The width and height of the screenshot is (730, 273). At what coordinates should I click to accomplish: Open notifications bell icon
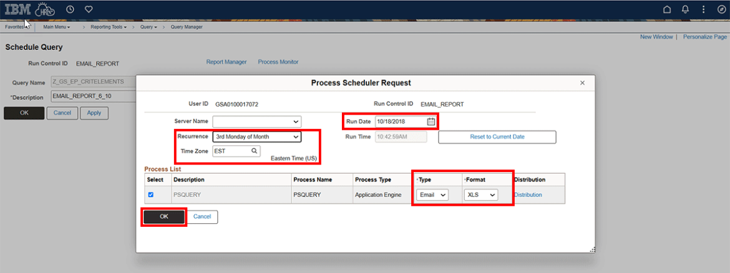coord(685,9)
